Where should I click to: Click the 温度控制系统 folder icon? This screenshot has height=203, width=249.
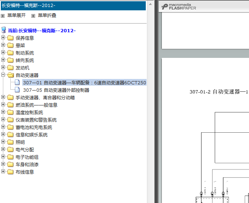tap(10, 112)
